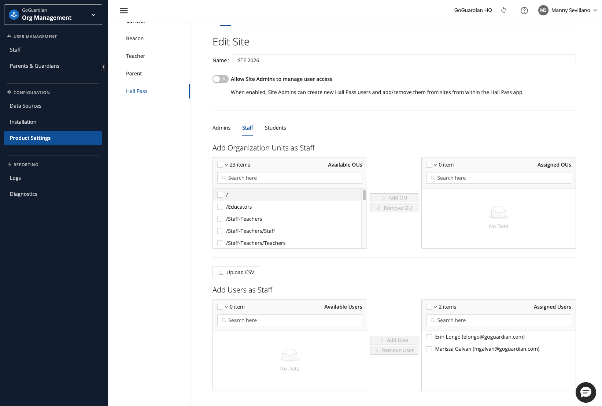The width and height of the screenshot is (602, 406).
Task: Click Assigned Users search field
Action: pyautogui.click(x=499, y=320)
